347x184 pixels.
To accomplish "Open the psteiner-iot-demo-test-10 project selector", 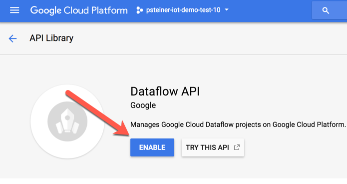I will coord(183,10).
